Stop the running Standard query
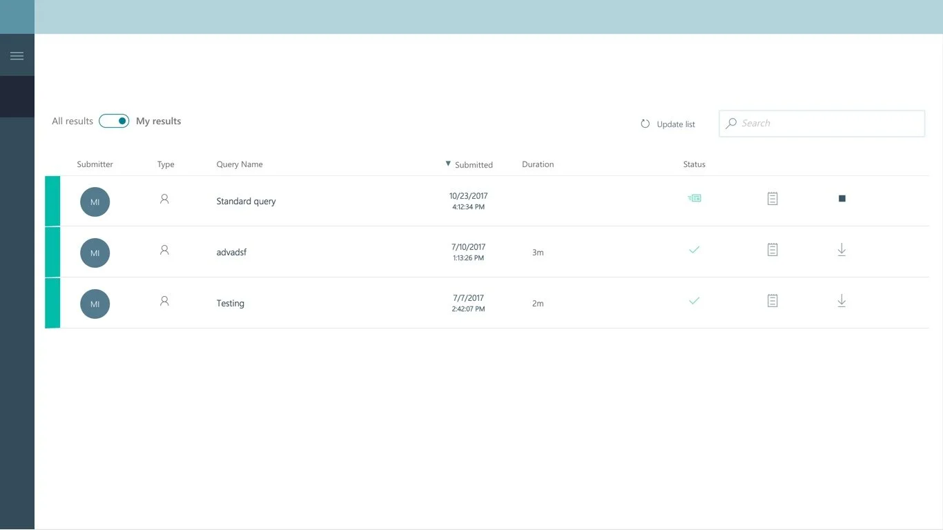Viewport: 943px width, 530px height. click(x=842, y=198)
